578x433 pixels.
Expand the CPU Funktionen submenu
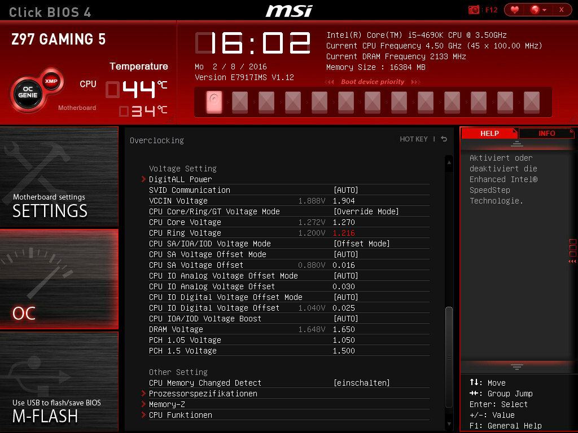180,415
